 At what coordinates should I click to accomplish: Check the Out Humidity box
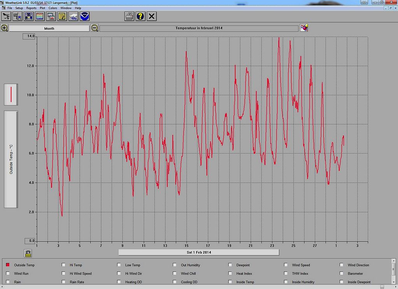[x=174, y=265]
